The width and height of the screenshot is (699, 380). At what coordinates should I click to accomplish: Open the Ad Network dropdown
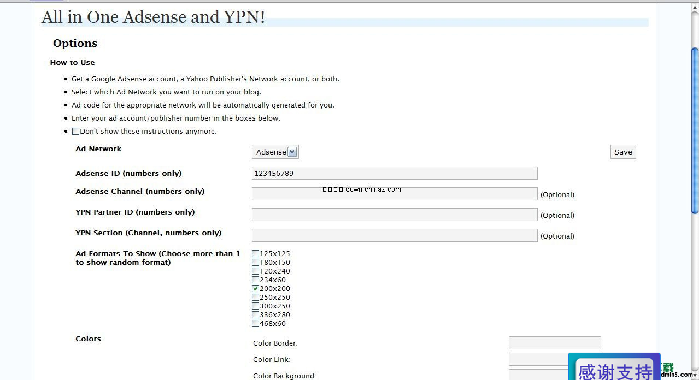pos(275,152)
